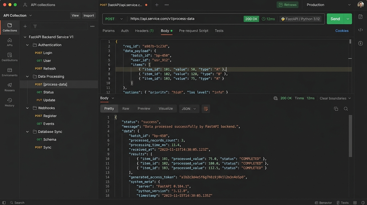The width and height of the screenshot is (367, 205).
Task: Click the sidebar toggle icon in status bar
Action: tap(4, 203)
